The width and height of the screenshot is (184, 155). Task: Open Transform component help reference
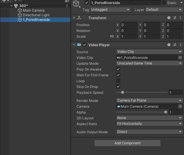pos(169,18)
